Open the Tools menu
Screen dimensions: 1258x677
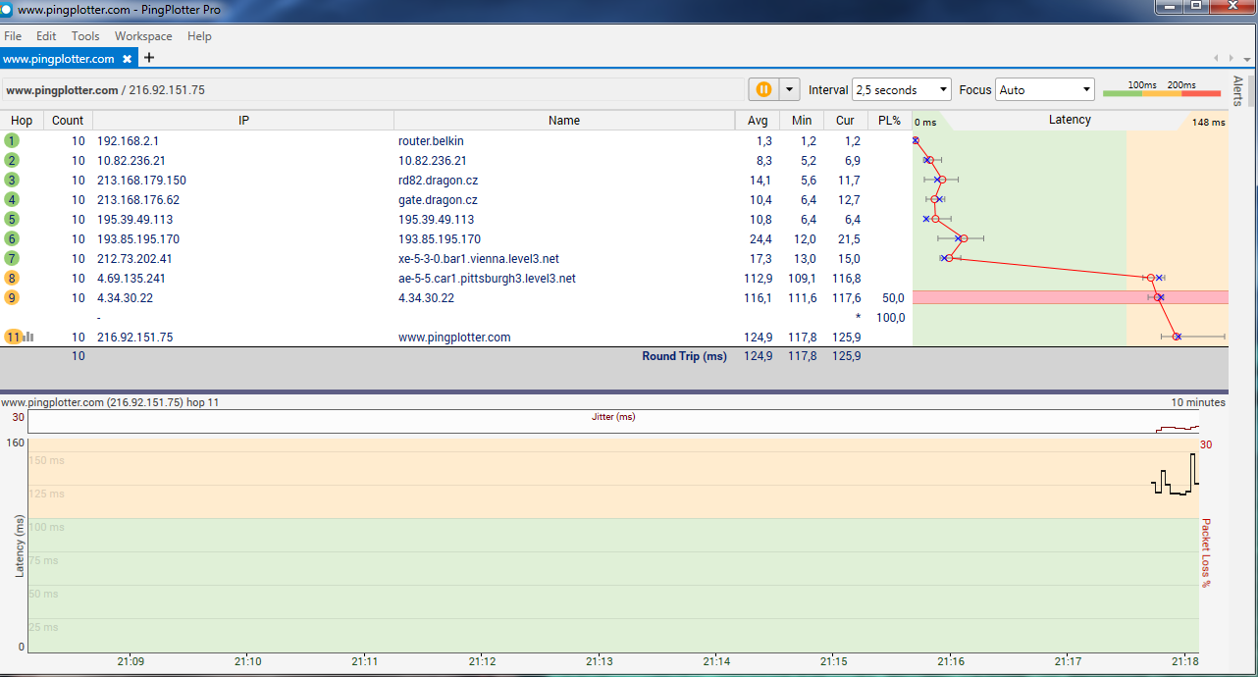85,36
